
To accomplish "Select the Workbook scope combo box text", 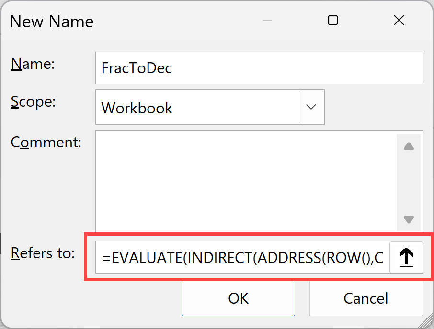I will (197, 108).
